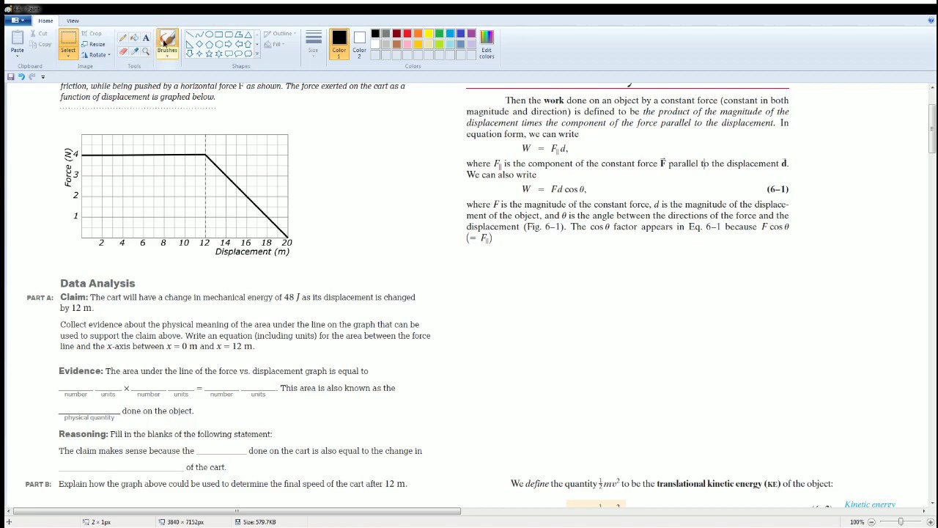Switch to the View ribbon tab
The height and width of the screenshot is (528, 938).
pos(73,21)
